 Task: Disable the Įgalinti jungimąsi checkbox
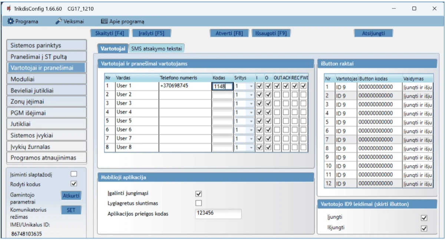point(199,194)
